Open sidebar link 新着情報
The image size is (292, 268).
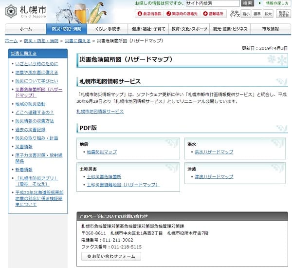tap(24, 170)
